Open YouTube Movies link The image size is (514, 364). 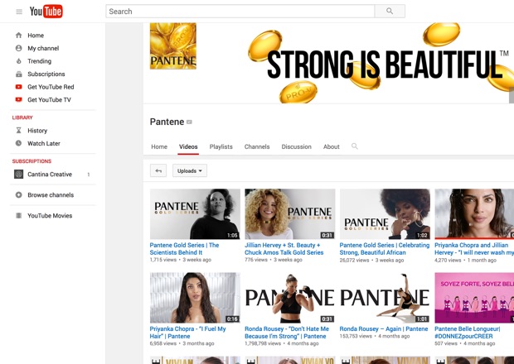click(50, 216)
